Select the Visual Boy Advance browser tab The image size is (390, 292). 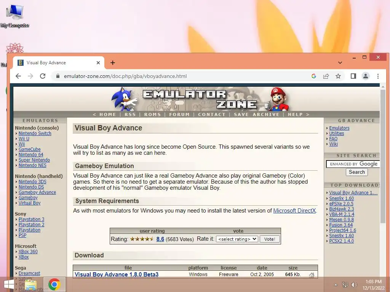click(x=58, y=63)
